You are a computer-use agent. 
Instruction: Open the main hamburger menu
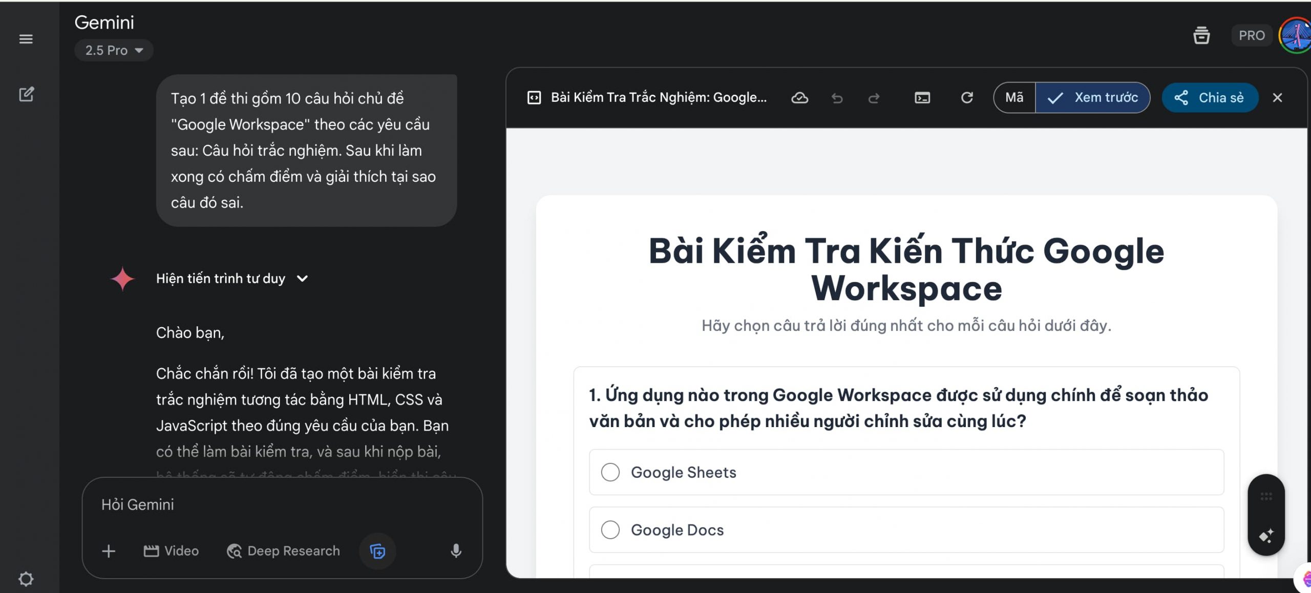[26, 39]
